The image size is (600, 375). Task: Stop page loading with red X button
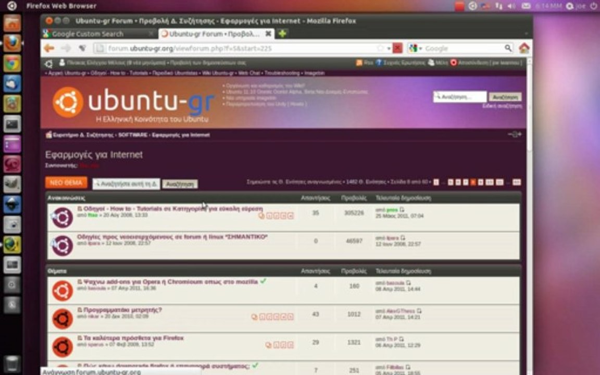coord(397,48)
